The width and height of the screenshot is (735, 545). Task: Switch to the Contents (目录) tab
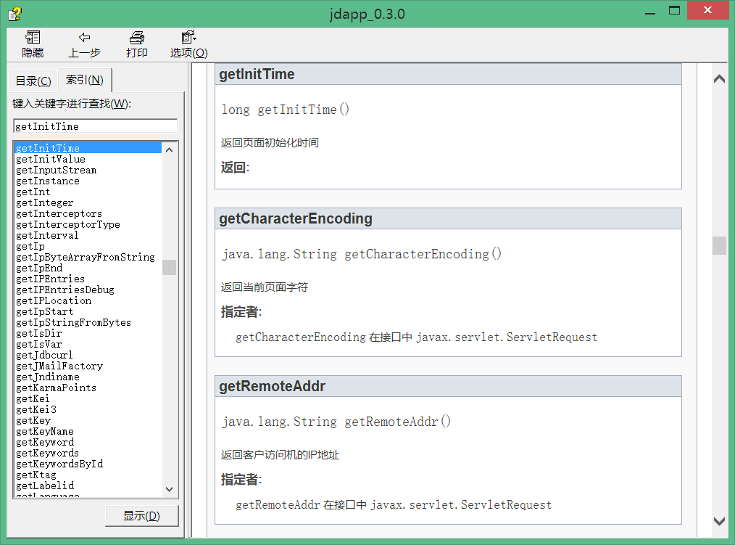pos(33,81)
